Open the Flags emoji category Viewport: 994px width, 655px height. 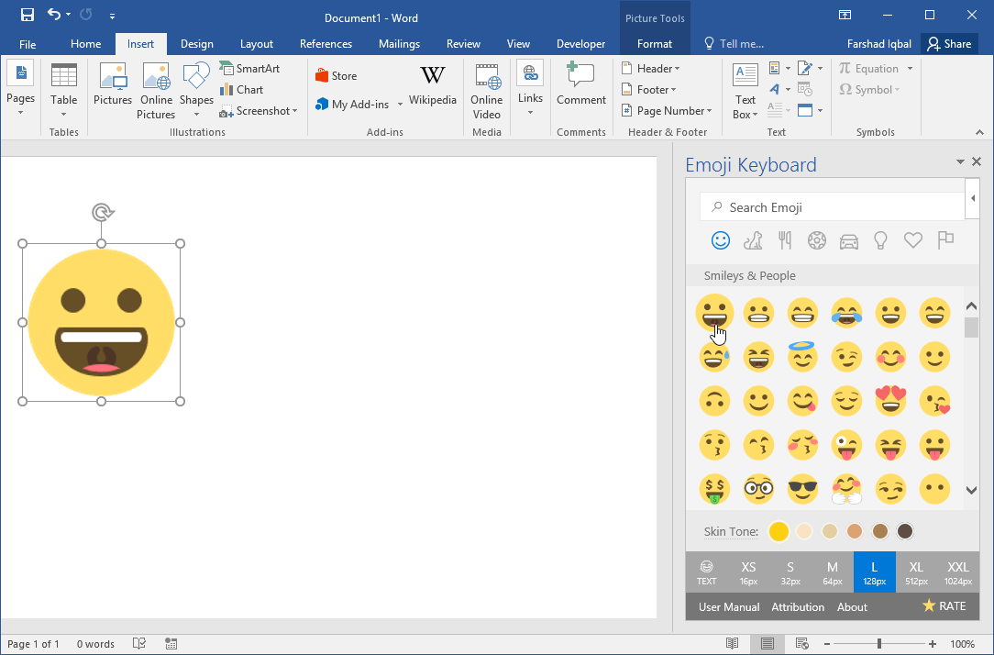(945, 240)
